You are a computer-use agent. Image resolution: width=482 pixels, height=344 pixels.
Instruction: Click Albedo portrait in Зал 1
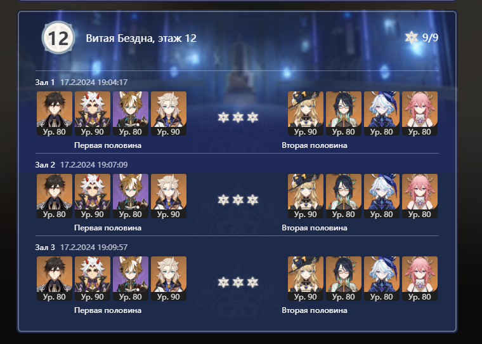coord(169,113)
